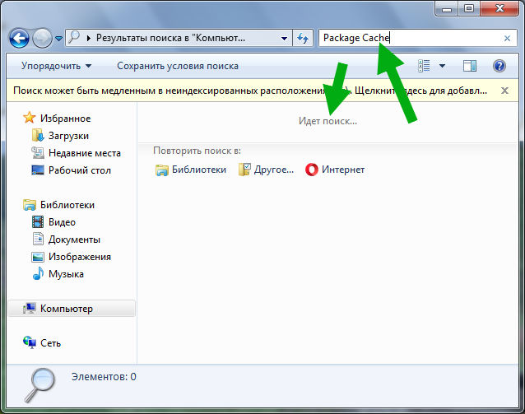Minimize the search window
525x414 pixels.
click(x=447, y=9)
